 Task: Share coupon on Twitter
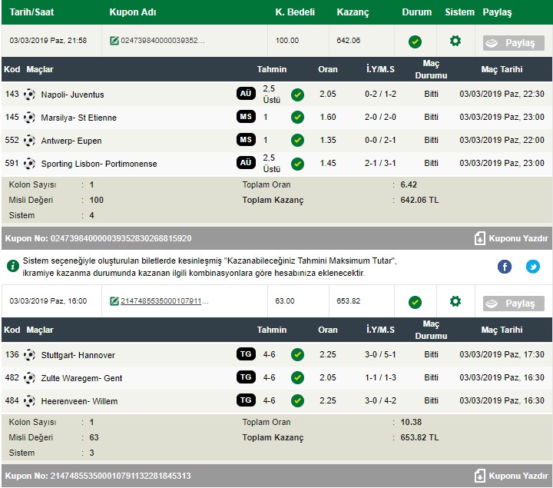coord(532,266)
